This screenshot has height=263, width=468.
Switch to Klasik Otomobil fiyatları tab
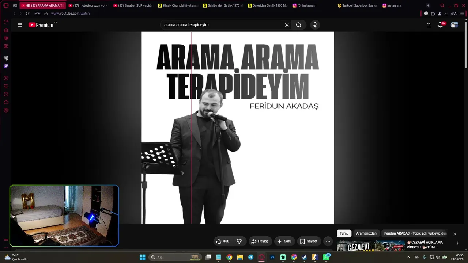(178, 5)
